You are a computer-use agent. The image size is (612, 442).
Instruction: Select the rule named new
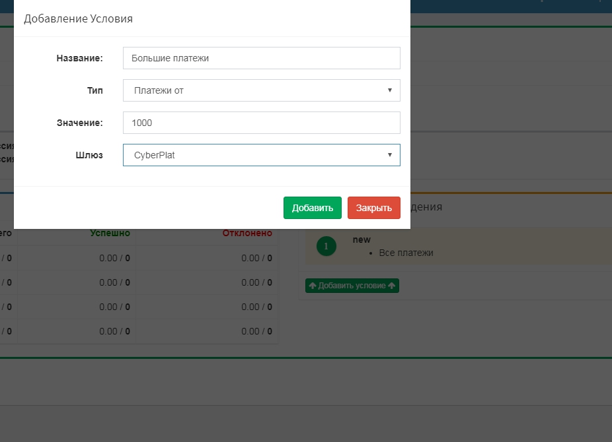(x=362, y=239)
